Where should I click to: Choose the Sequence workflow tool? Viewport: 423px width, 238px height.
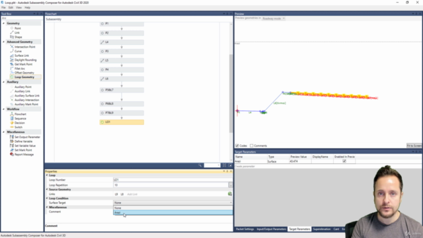(20, 118)
